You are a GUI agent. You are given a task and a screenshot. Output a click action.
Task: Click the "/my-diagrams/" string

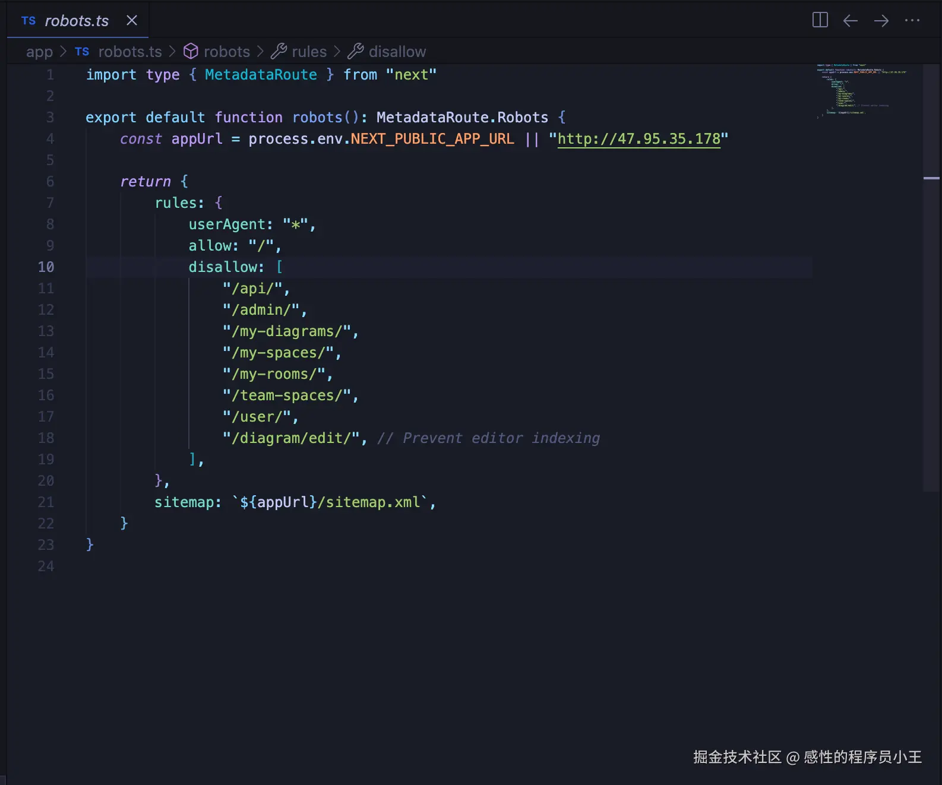click(x=286, y=331)
